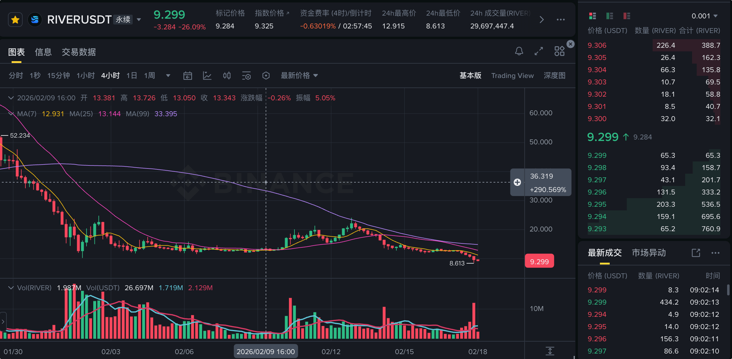Image resolution: width=732 pixels, height=359 pixels.
Task: Open the price alert bell icon
Action: click(x=519, y=51)
